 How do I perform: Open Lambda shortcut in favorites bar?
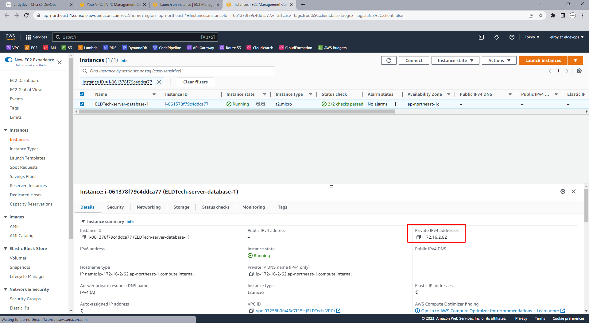(88, 48)
